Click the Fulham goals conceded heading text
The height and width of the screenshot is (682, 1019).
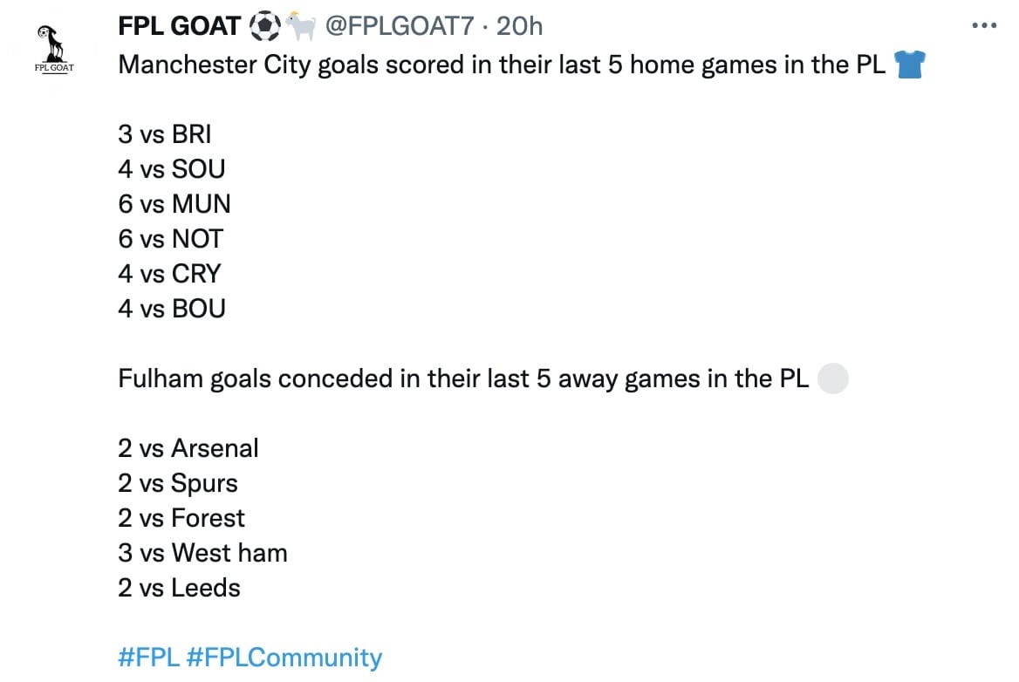click(x=463, y=379)
